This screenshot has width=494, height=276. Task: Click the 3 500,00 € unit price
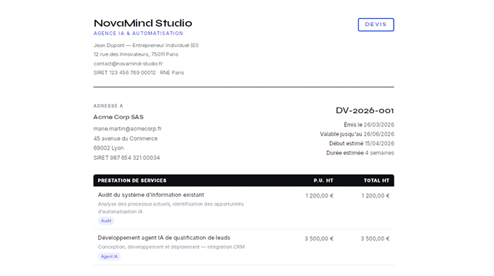[x=319, y=238]
